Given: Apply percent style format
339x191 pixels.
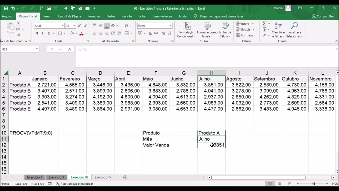Looking at the screenshot, I should 150,33.
